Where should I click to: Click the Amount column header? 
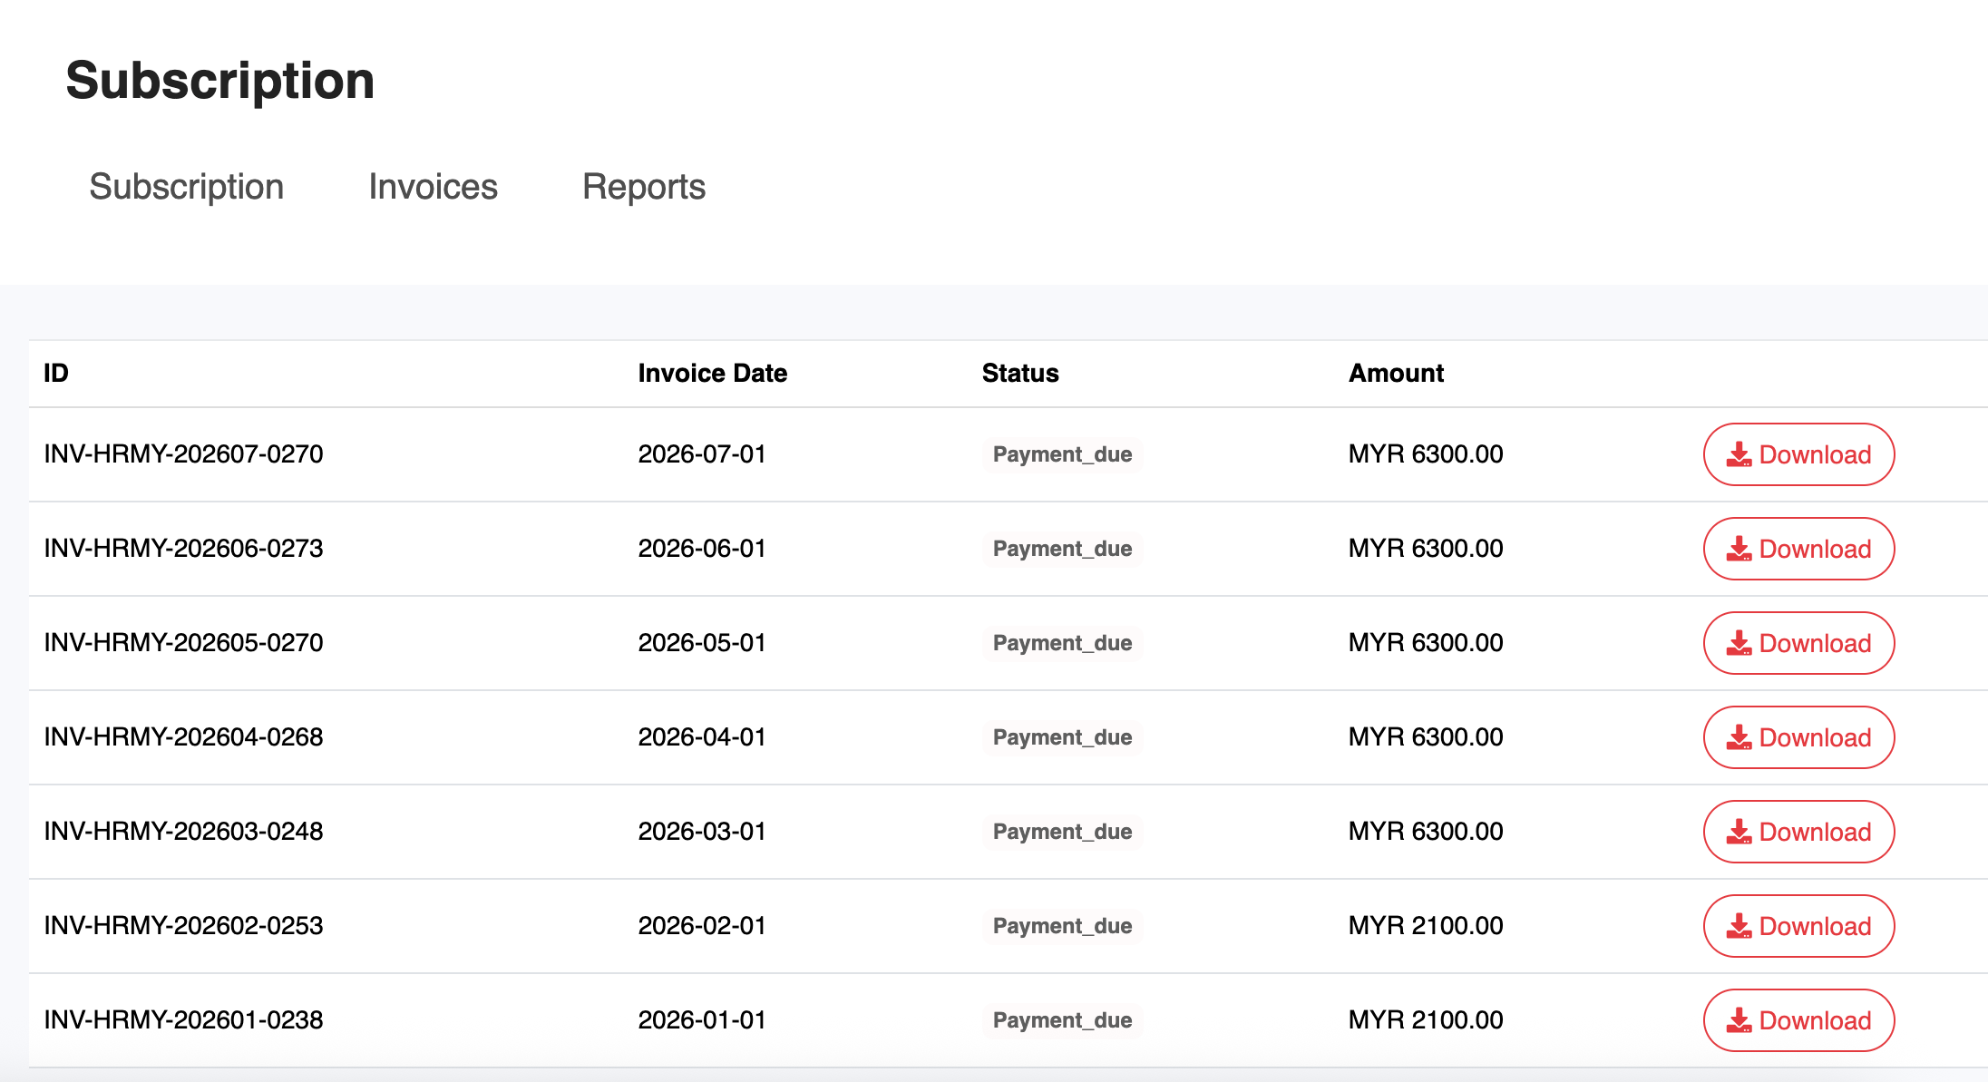pos(1396,373)
